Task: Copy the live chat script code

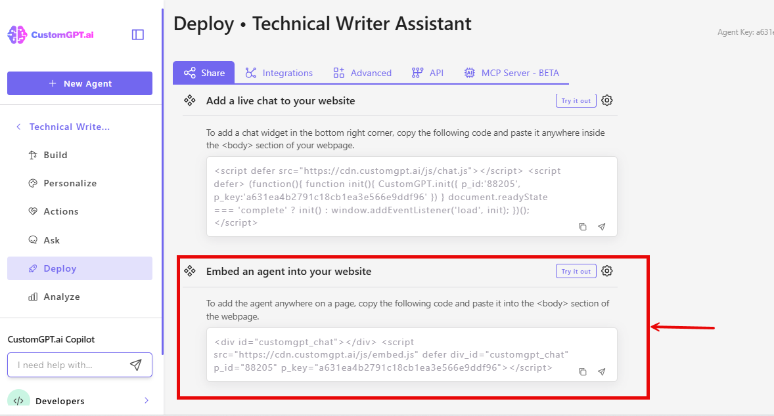Action: [583, 227]
